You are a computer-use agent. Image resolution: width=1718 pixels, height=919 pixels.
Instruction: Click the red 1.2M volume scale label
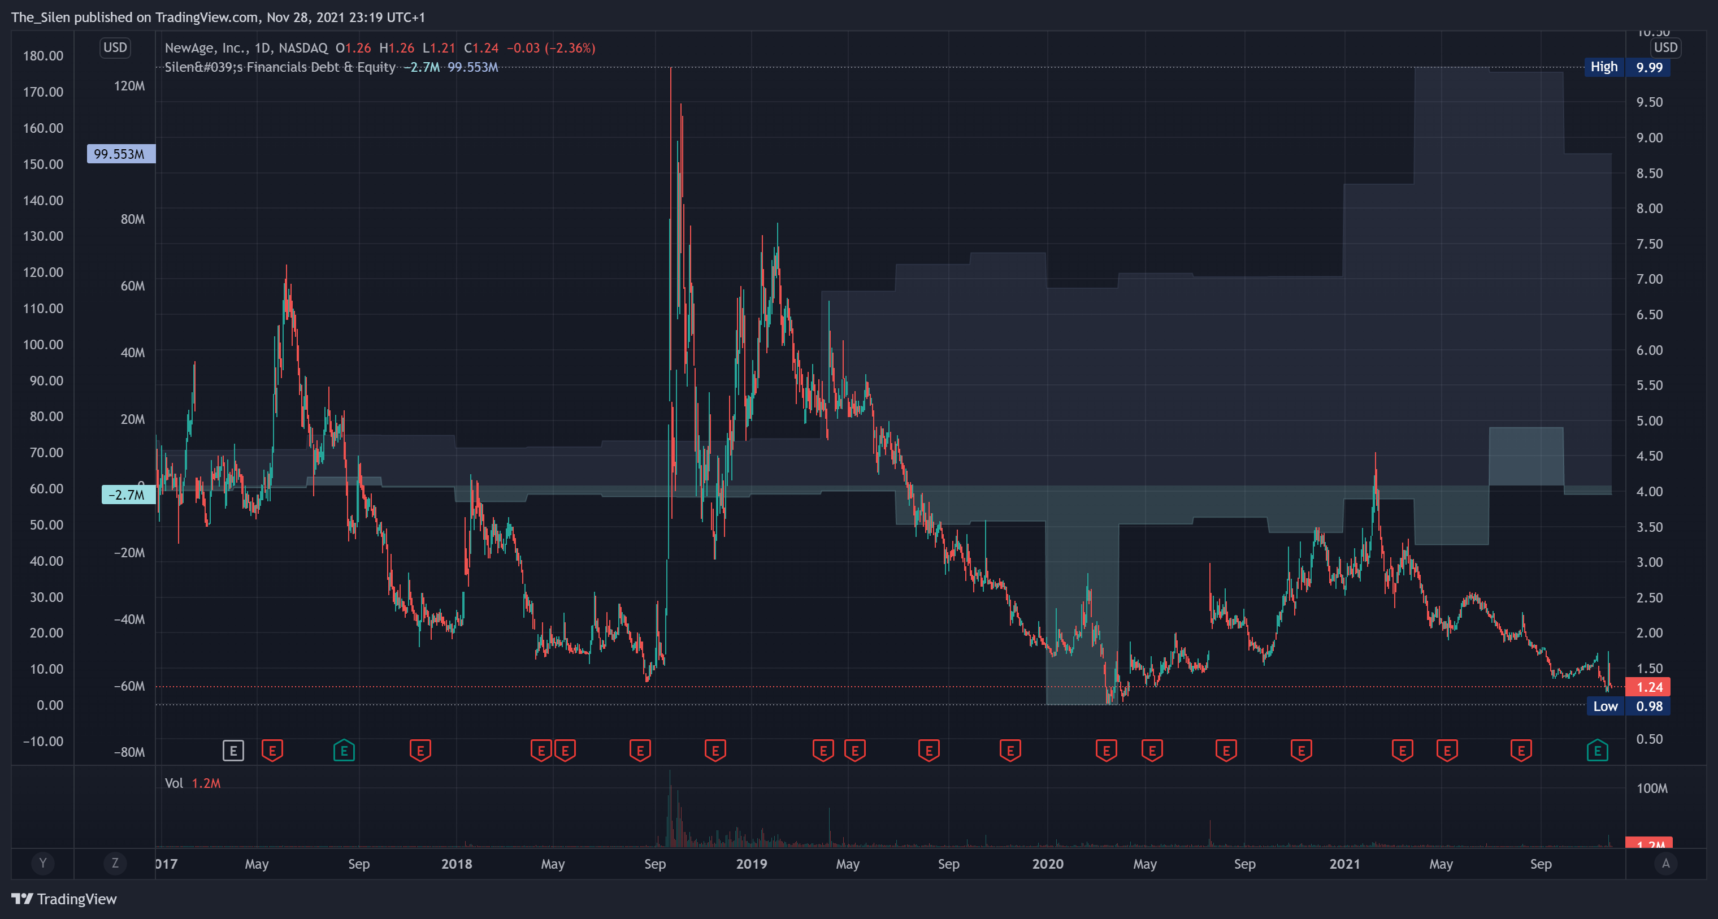click(1648, 842)
